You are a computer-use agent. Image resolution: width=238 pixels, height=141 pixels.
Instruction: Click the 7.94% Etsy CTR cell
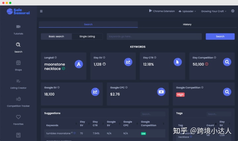tap(96, 133)
